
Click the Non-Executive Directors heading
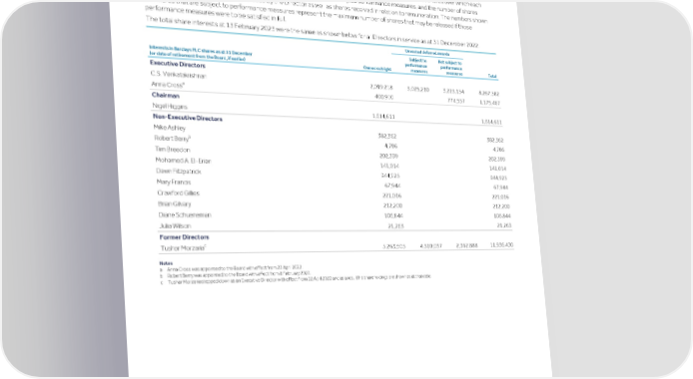pyautogui.click(x=188, y=118)
